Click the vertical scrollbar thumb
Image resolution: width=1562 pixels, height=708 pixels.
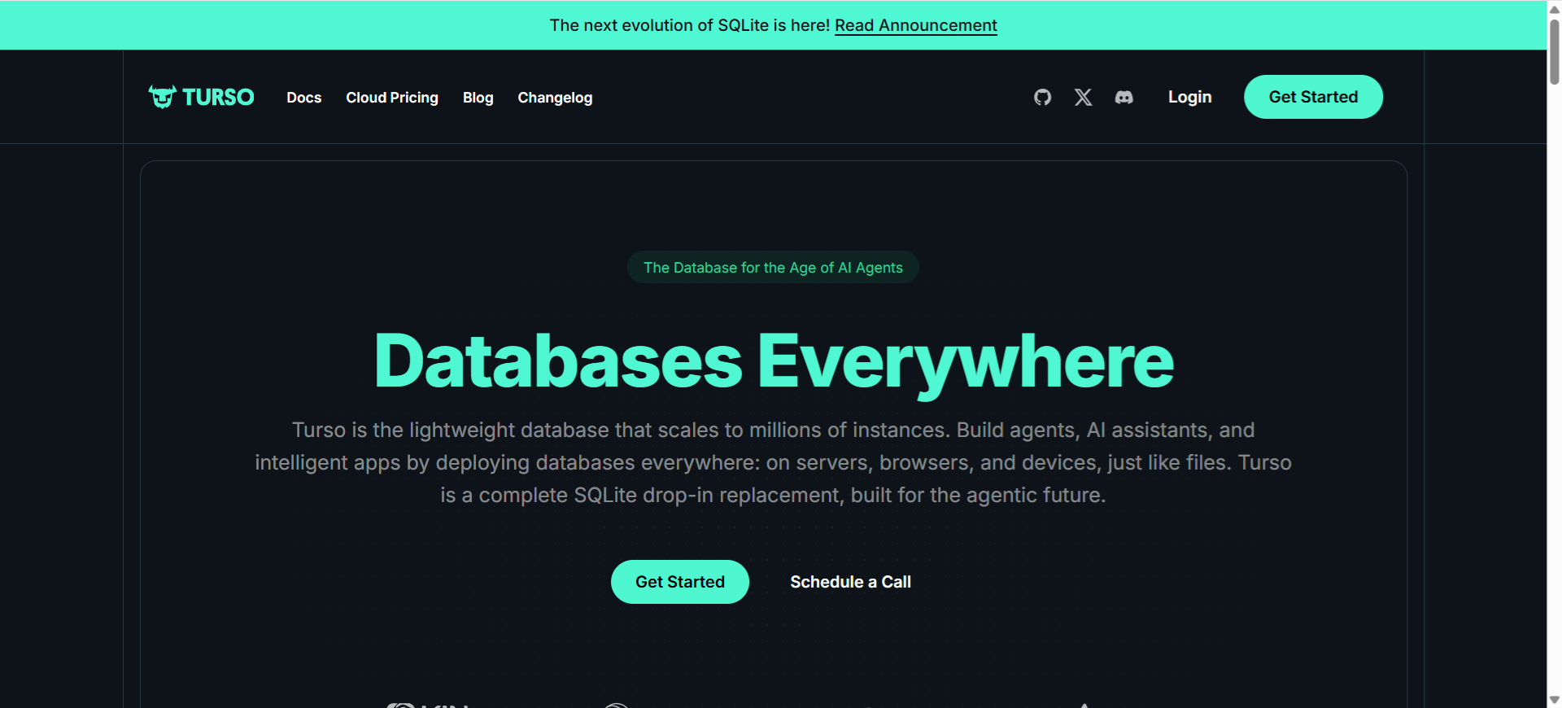[x=1554, y=50]
